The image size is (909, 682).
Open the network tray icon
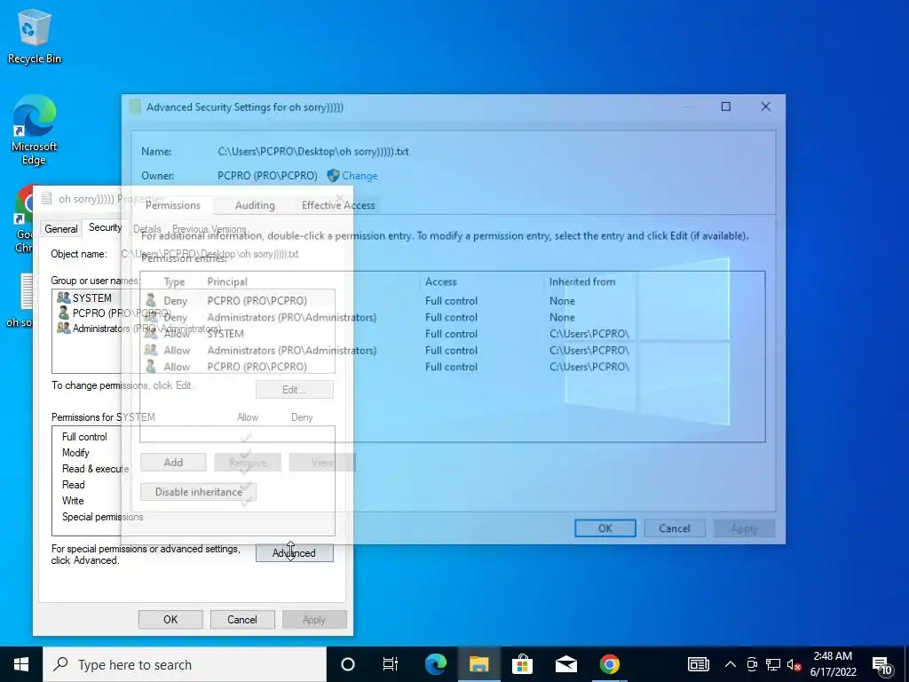(x=773, y=664)
